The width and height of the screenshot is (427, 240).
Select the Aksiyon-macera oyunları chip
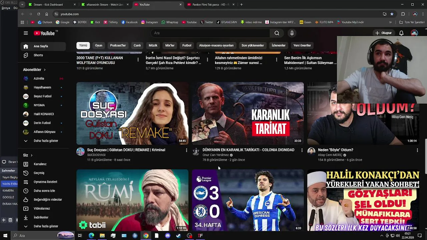pyautogui.click(x=216, y=45)
